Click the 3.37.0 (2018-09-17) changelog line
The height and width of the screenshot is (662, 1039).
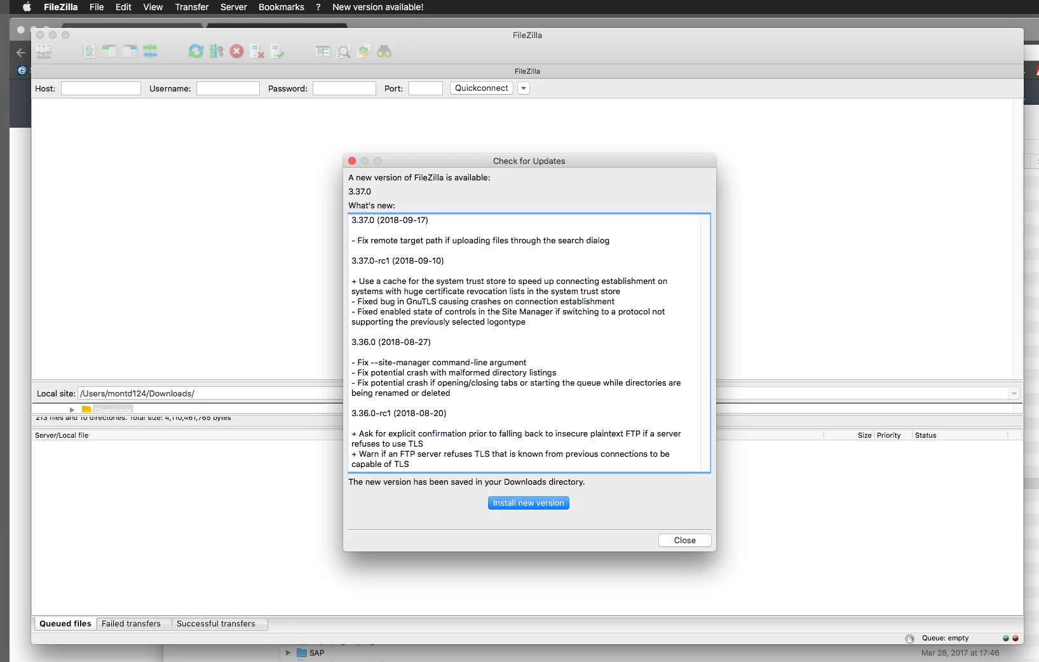(390, 220)
